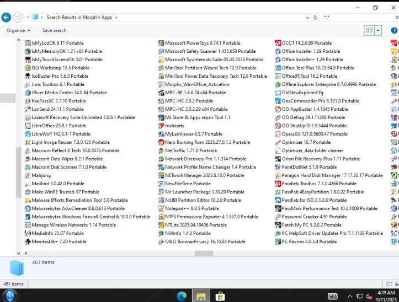This screenshot has width=399, height=302.
Task: Click the details view button in status bar
Action: (x=389, y=284)
